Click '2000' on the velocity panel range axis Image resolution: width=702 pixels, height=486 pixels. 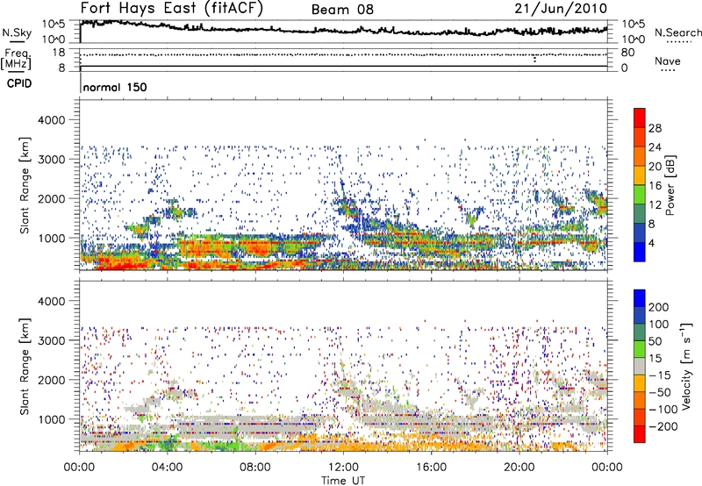(x=52, y=380)
